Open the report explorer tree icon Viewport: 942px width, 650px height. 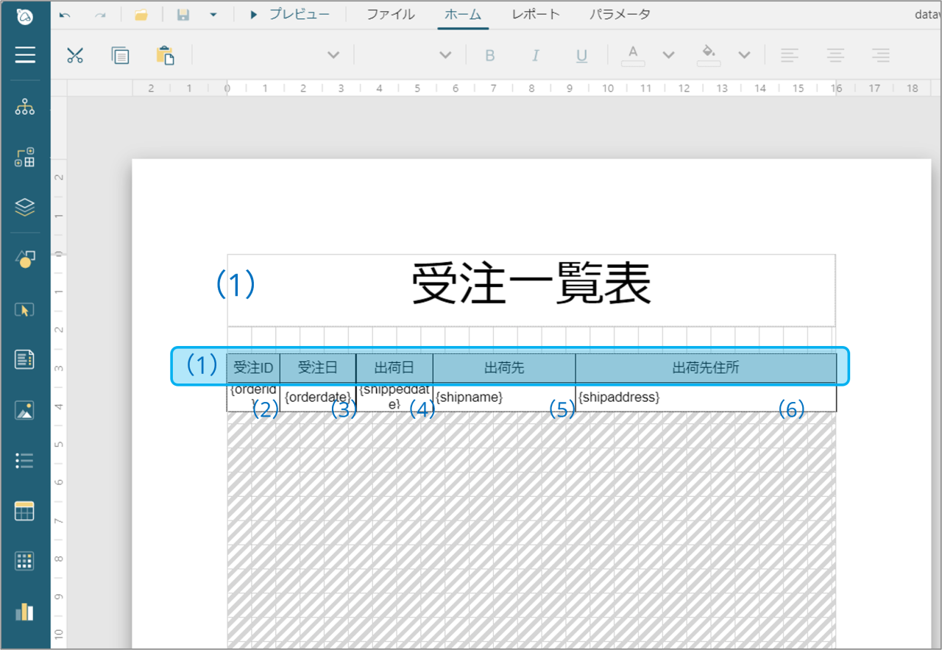[x=25, y=108]
